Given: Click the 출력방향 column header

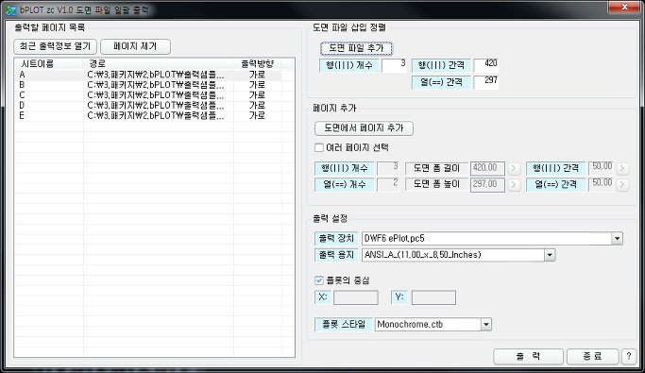Looking at the screenshot, I should (x=257, y=64).
